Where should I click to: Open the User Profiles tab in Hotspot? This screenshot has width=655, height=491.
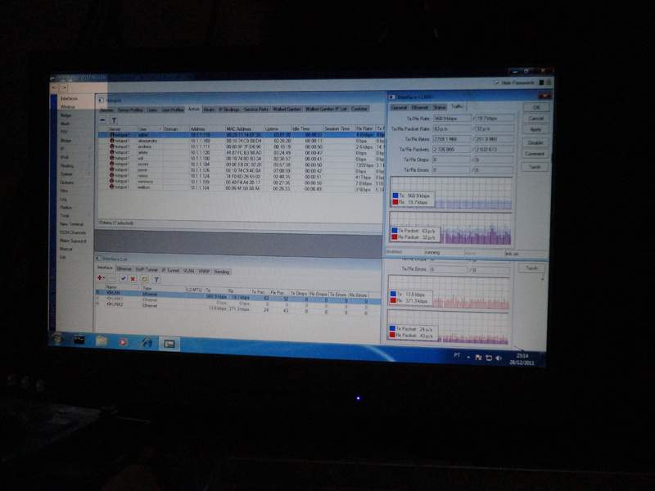pos(173,110)
